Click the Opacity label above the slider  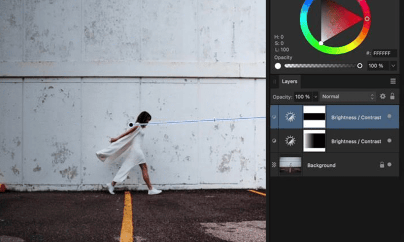(x=283, y=57)
